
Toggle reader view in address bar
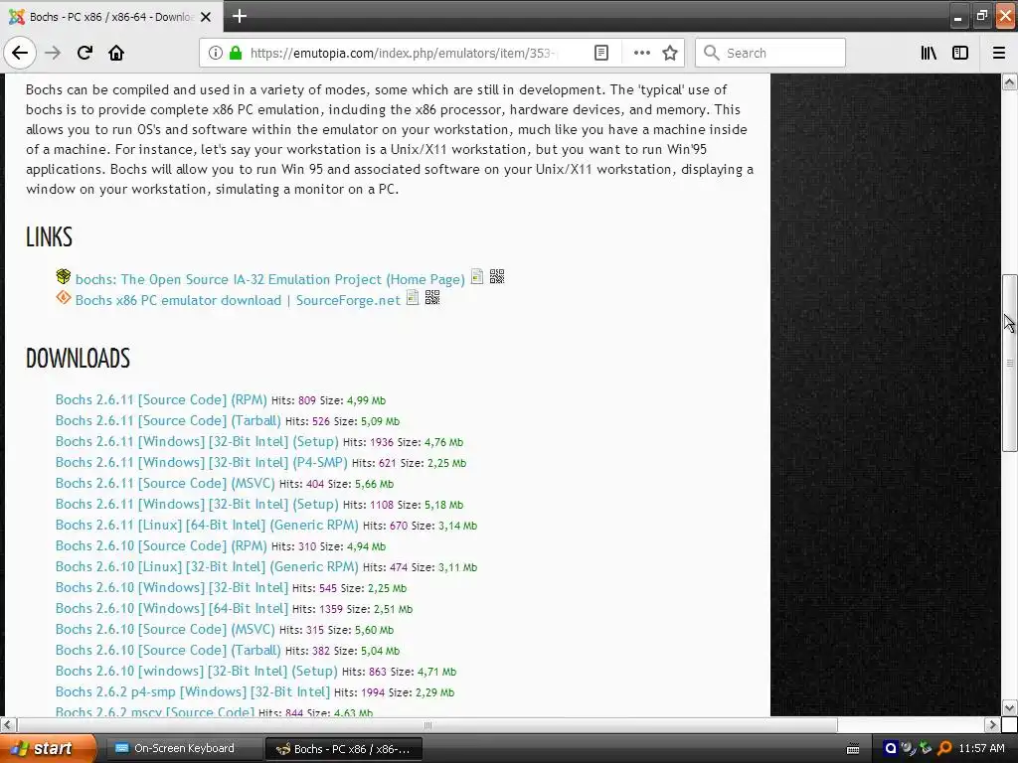tap(601, 53)
